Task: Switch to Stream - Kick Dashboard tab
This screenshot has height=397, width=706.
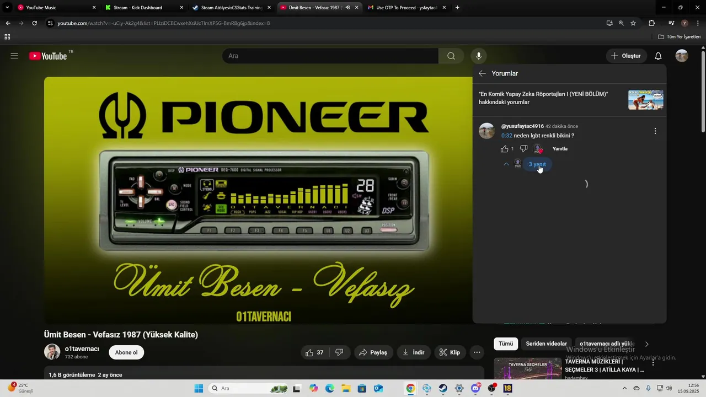Action: pyautogui.click(x=143, y=8)
